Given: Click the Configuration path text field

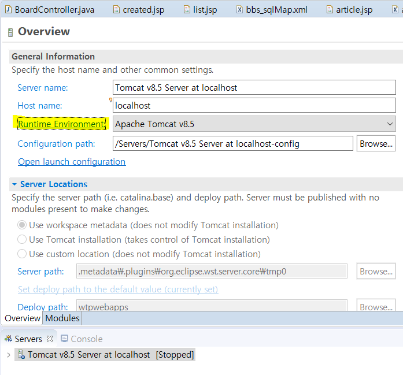Looking at the screenshot, I should coord(233,143).
